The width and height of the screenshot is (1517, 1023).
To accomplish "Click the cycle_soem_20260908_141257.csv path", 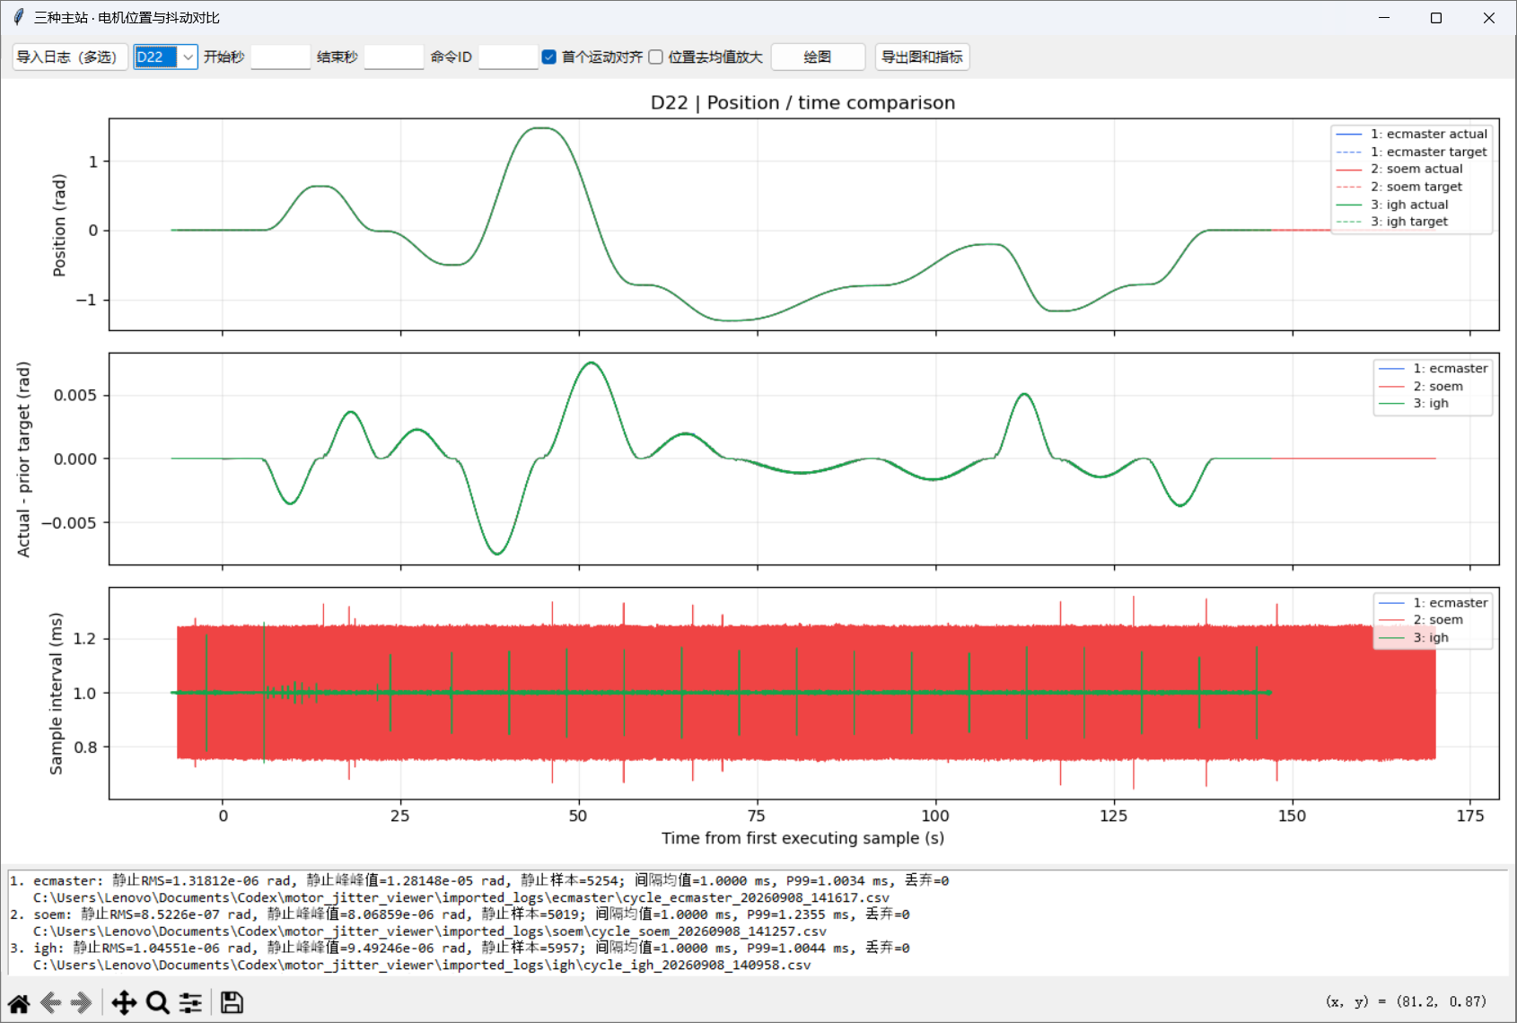I will click(x=430, y=931).
